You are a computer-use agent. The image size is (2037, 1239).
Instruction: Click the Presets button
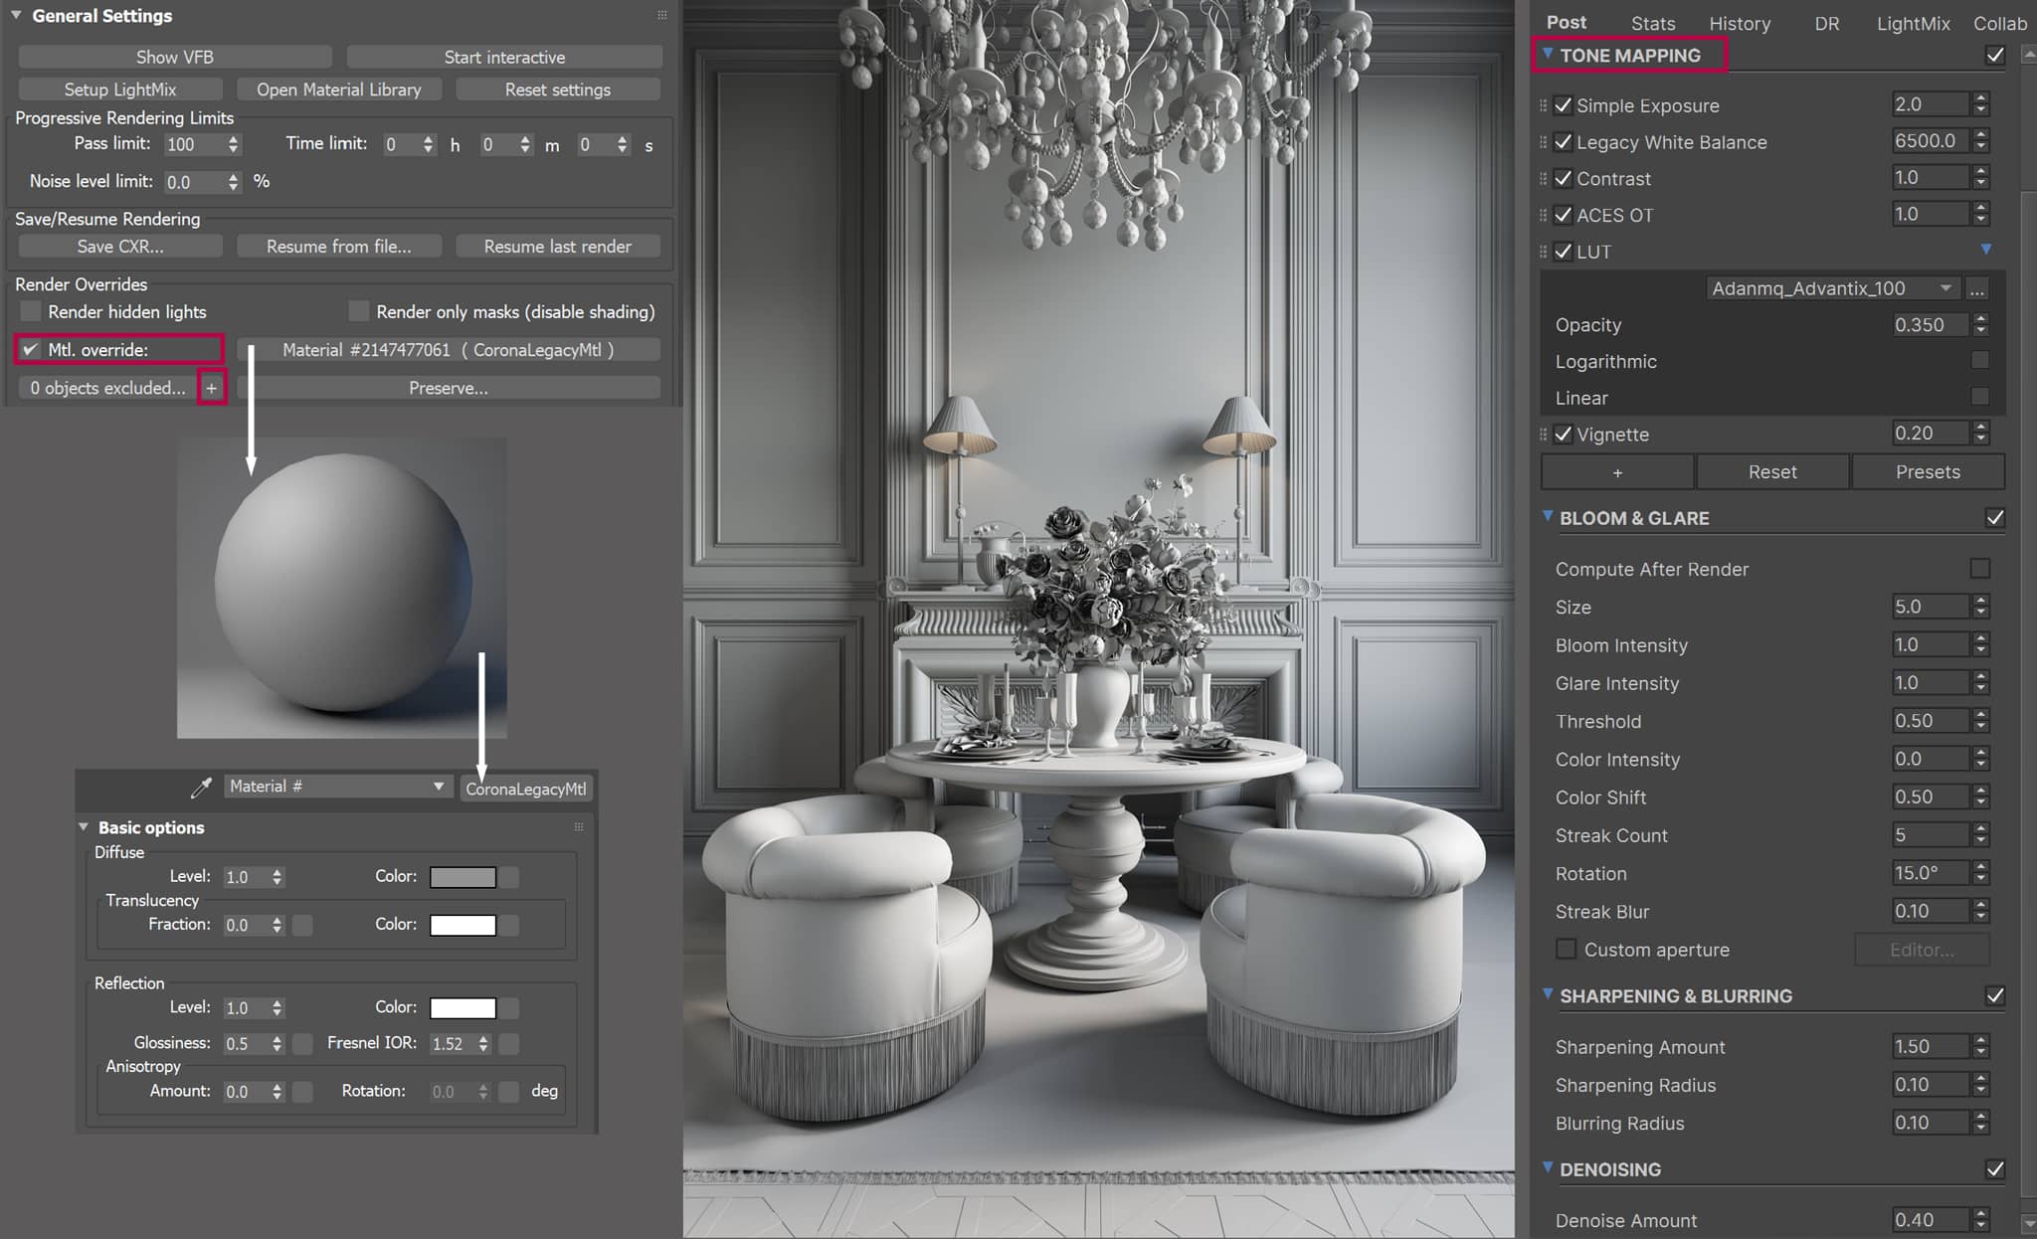[1928, 472]
